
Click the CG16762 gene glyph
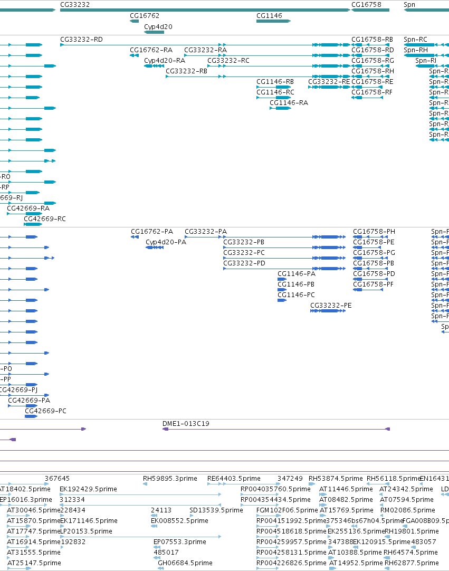pos(135,21)
